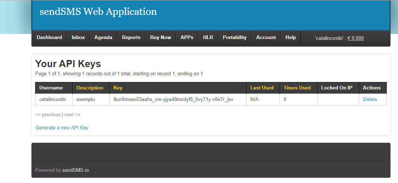Open the Buy Now menu

click(160, 38)
